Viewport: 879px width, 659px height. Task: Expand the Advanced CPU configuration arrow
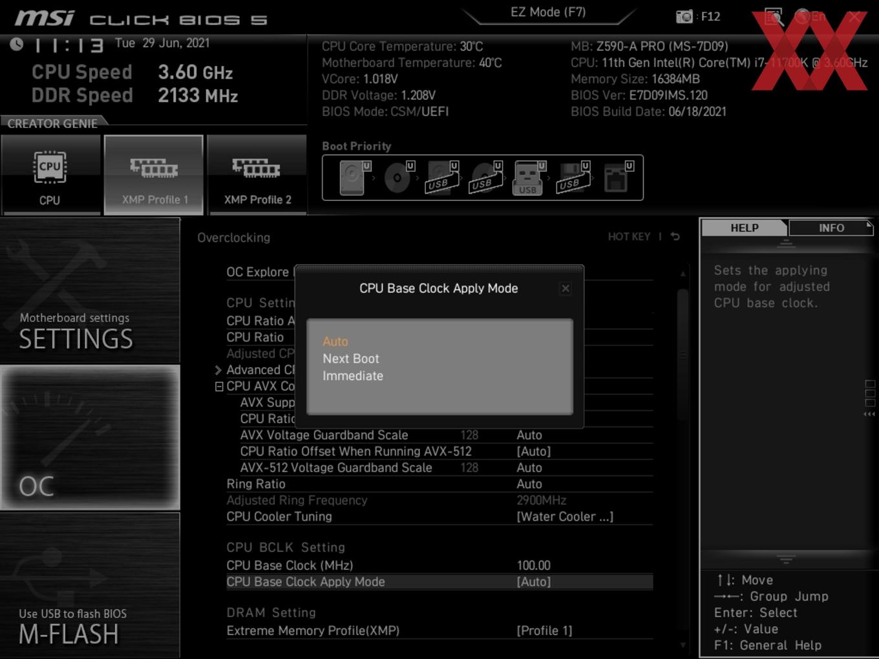point(218,370)
